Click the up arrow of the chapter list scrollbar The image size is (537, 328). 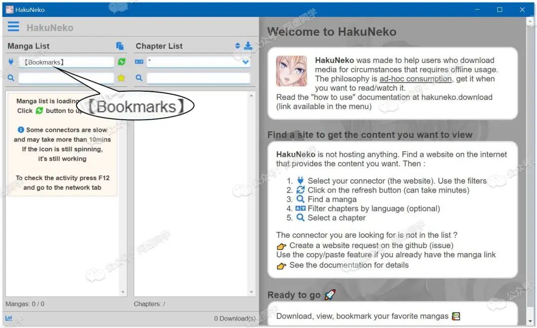point(252,96)
